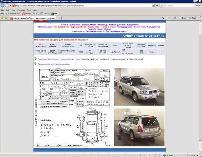Open Выставленные счета link
This screenshot has height=157, width=202.
click(116, 31)
